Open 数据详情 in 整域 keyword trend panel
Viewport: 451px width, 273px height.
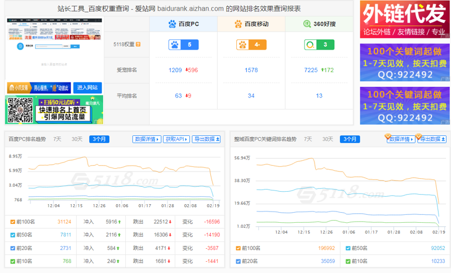[x=401, y=139]
